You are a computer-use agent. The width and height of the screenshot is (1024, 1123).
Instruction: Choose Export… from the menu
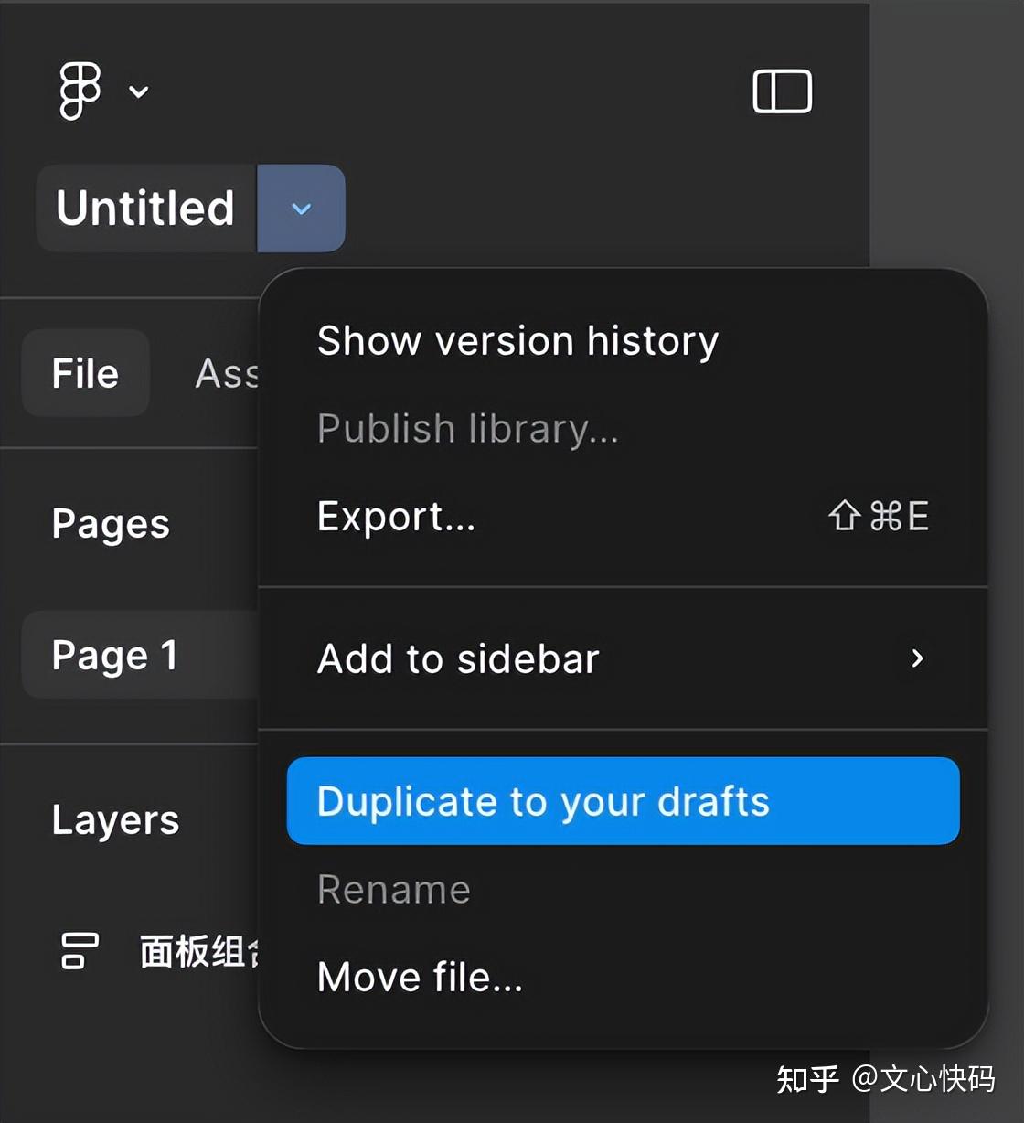coord(623,516)
